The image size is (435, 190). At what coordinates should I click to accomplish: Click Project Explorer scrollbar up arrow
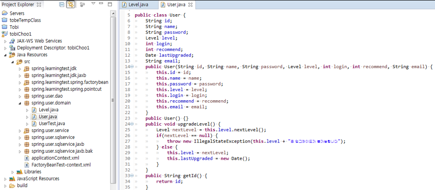[x=113, y=13]
